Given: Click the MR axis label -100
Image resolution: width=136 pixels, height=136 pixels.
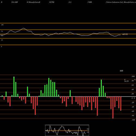Looking at the screenshot, I should 133,120.
